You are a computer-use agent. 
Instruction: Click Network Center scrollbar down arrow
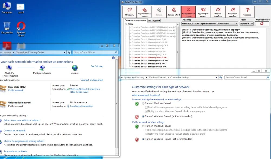point(117,154)
